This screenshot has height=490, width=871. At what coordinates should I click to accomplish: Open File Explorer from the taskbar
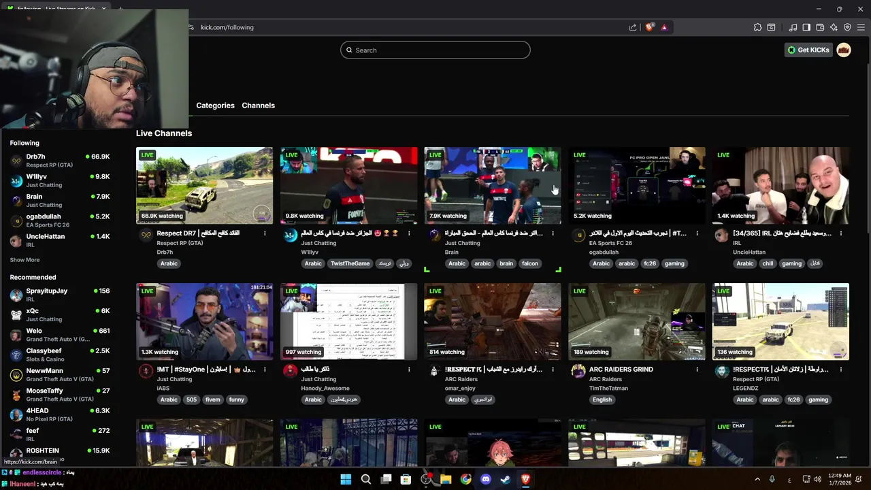[446, 479]
